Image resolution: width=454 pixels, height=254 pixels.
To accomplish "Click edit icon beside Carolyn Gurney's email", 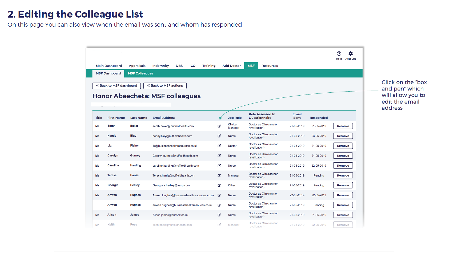I will (219, 156).
